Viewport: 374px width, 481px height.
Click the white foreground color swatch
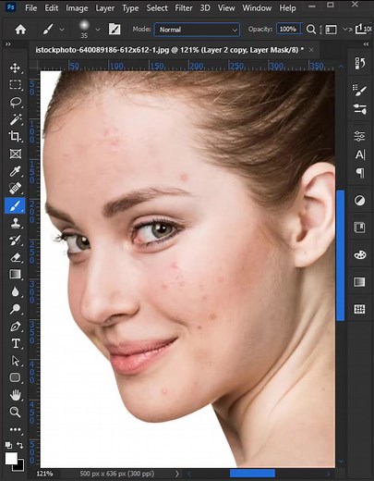10,458
